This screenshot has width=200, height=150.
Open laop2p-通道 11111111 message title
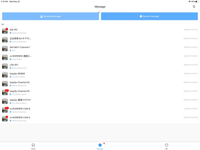click(x=20, y=100)
